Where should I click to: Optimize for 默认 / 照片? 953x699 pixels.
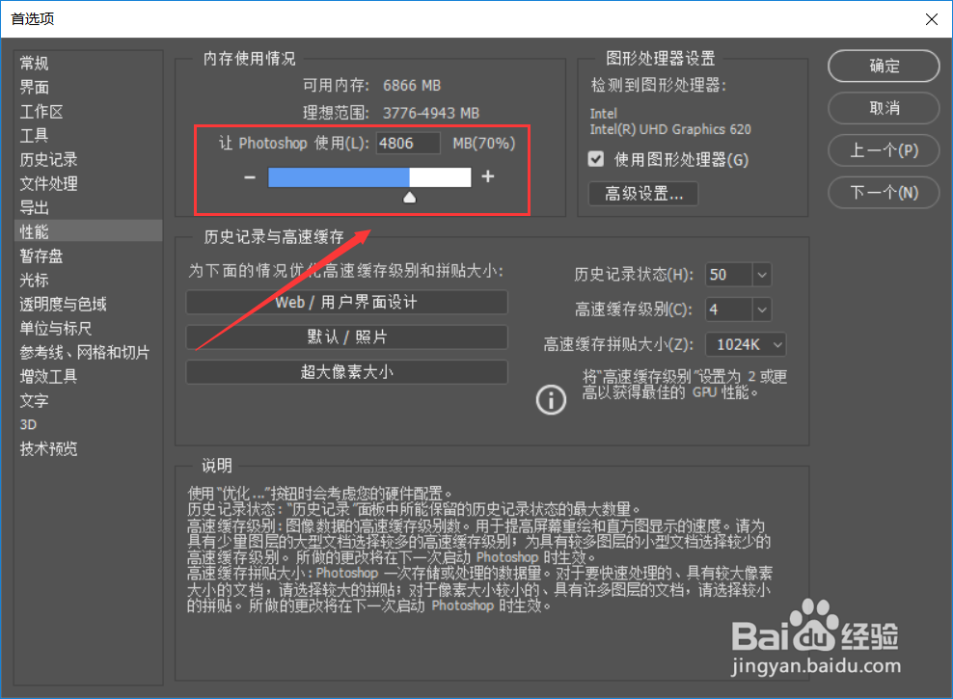click(x=346, y=337)
